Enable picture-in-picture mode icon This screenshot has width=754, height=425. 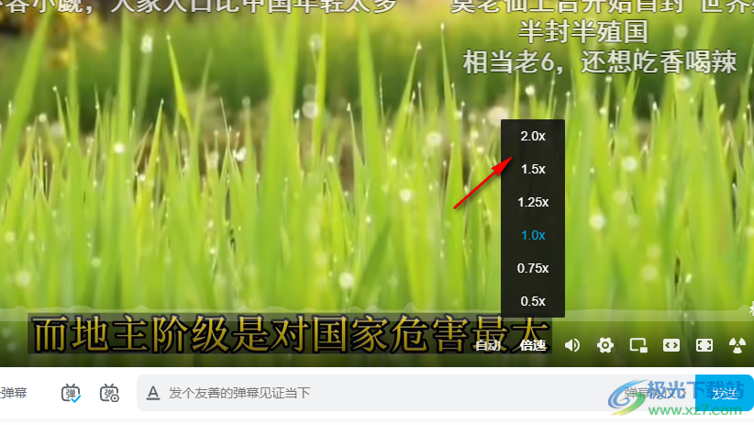pyautogui.click(x=638, y=345)
